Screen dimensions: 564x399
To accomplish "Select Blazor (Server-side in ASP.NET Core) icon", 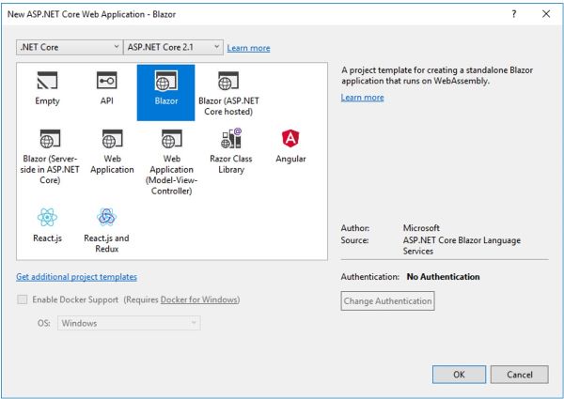I will point(50,139).
